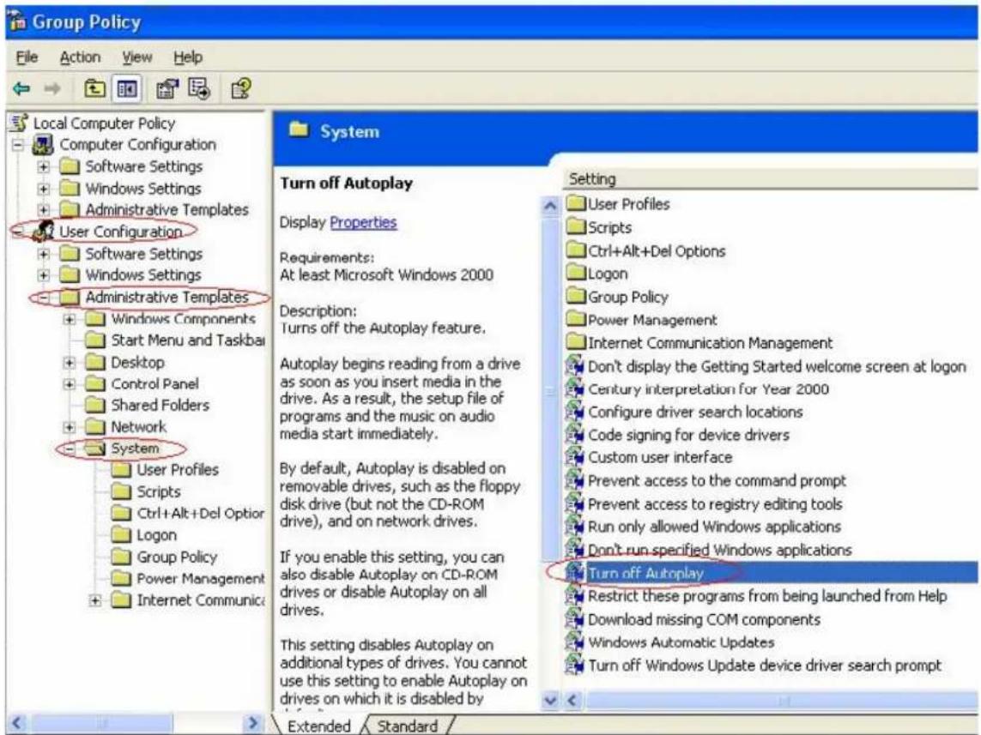
Task: Expand Windows Settings under Computer Configuration
Action: [43, 188]
